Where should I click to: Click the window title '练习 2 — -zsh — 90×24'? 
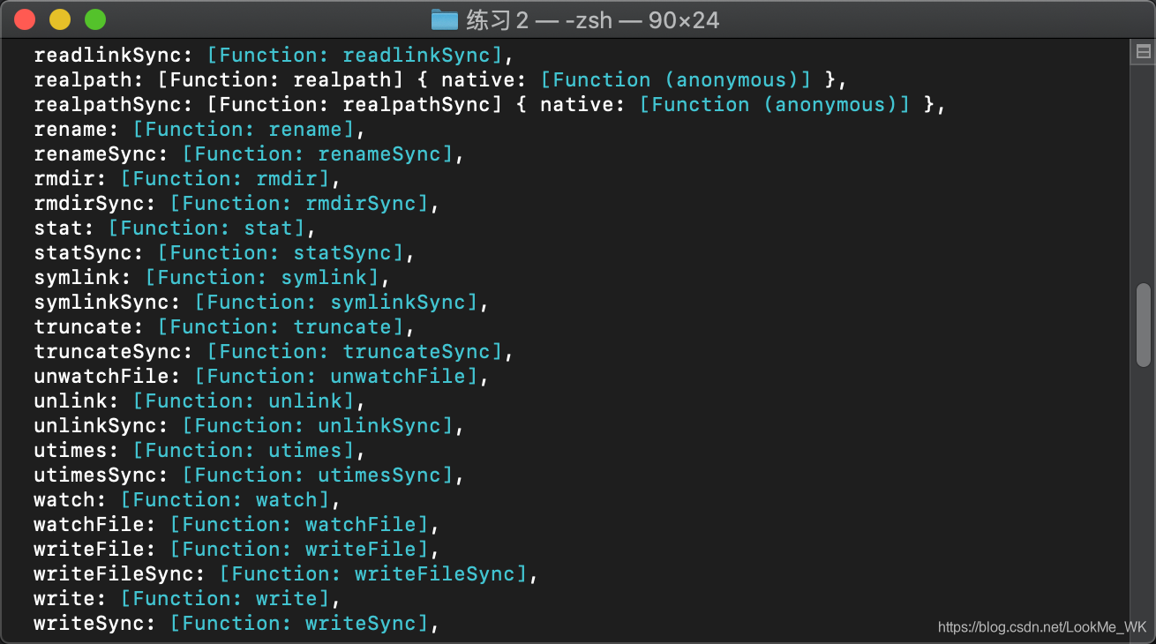coord(593,19)
